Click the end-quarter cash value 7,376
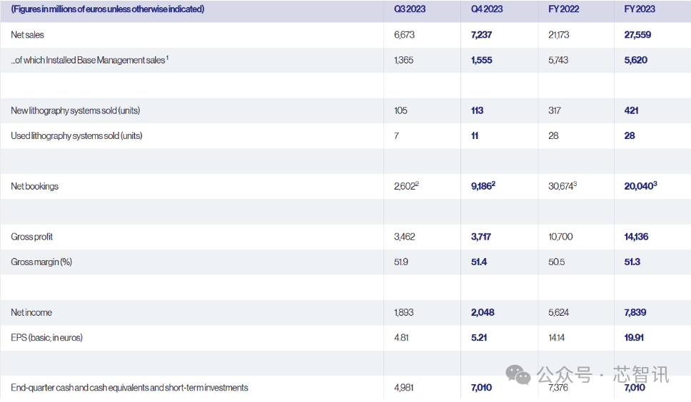Viewport: 691px width, 402px height. (558, 388)
